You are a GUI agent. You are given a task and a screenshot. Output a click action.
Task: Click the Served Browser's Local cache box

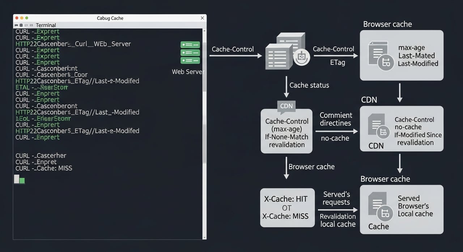[x=402, y=209]
